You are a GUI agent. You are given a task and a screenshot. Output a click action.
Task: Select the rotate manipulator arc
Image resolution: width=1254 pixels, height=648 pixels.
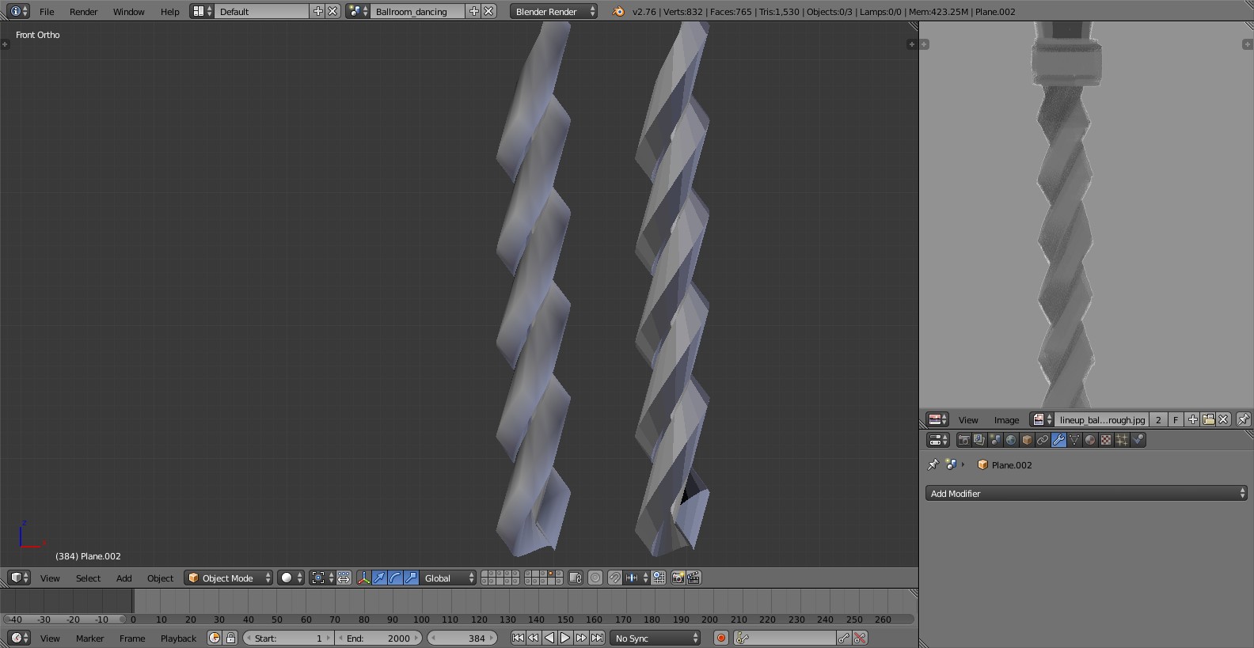tap(395, 578)
